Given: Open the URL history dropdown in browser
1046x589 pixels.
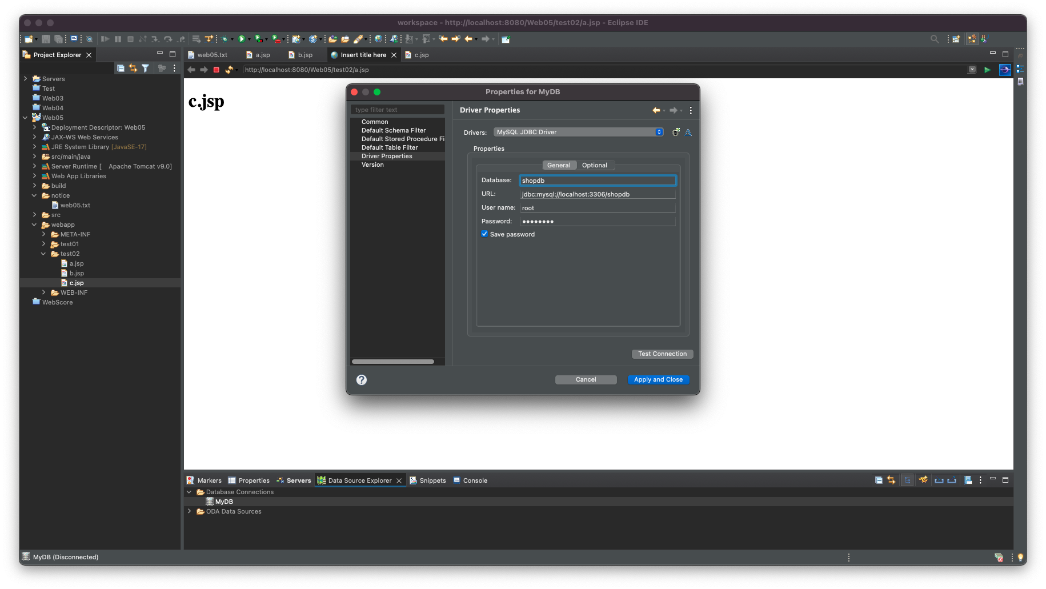Looking at the screenshot, I should point(972,70).
